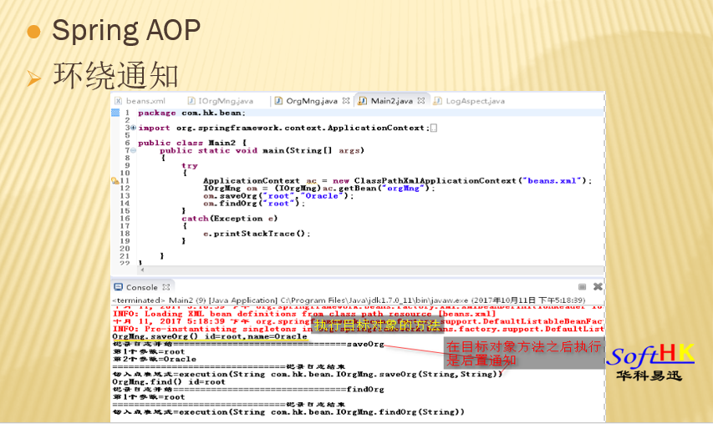Screen dimensions: 713x424
Task: Click the warning marker on line 11
Action: [115, 180]
